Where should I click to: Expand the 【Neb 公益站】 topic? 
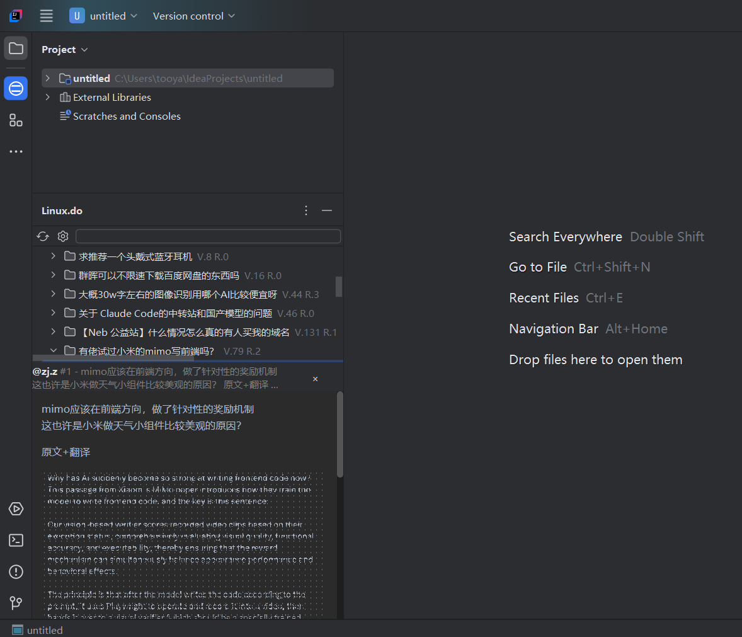53,332
